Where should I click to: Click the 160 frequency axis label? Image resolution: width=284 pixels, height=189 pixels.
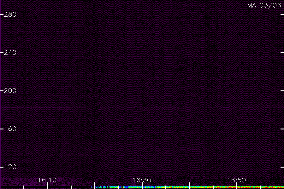(x=10, y=129)
